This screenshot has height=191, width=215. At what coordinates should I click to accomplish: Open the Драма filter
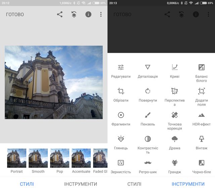tap(175, 143)
